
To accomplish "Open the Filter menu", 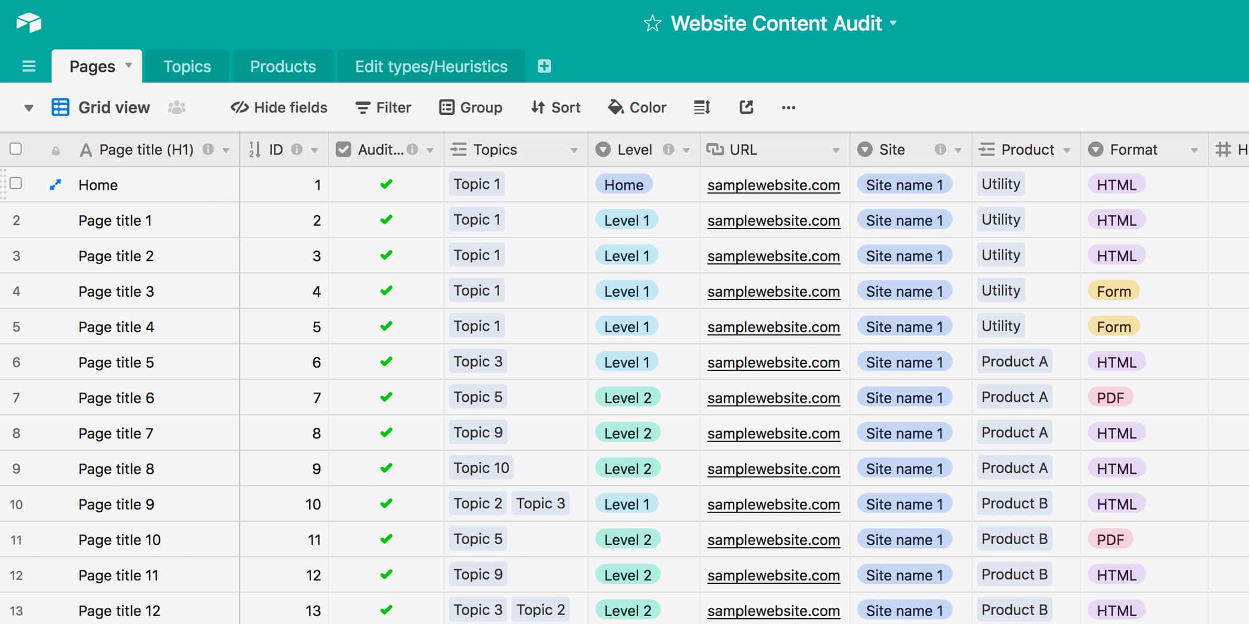I will (x=383, y=107).
